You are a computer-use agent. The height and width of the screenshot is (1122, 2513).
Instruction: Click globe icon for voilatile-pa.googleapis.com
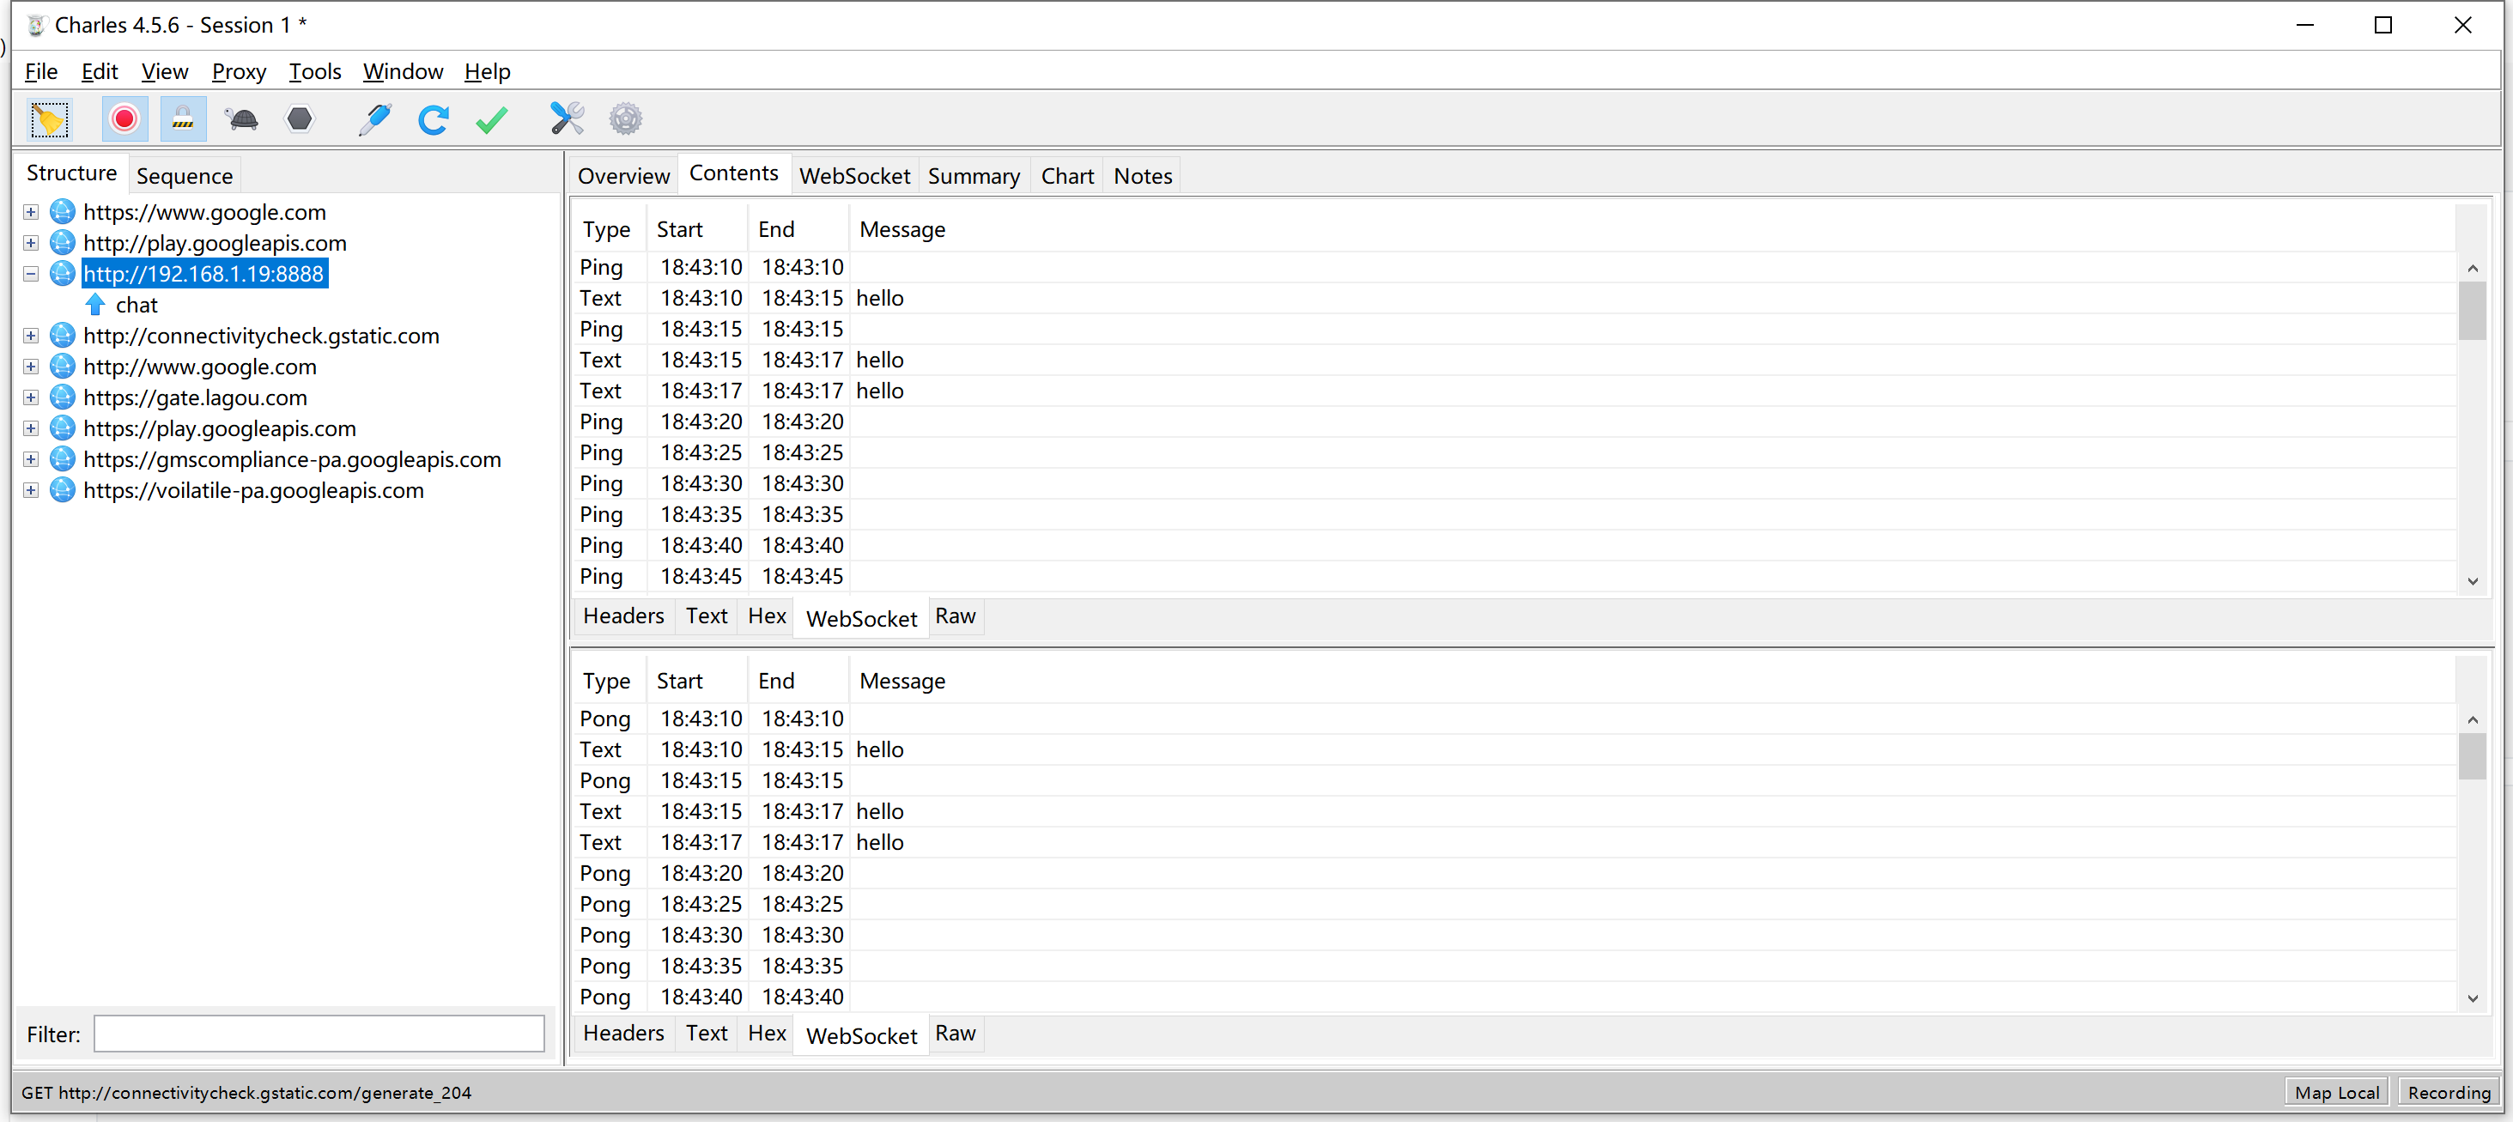pos(63,490)
